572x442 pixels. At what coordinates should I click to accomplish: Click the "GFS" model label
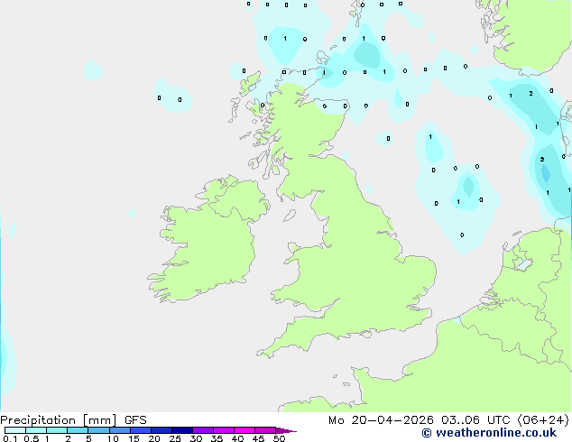(135, 420)
